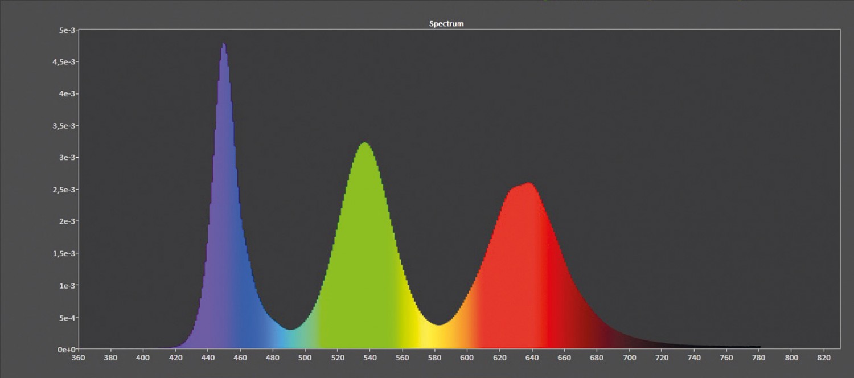Screen dimensions: 854x378
Task: Click the 2,5e-3 y-axis label
Action: pyautogui.click(x=61, y=190)
